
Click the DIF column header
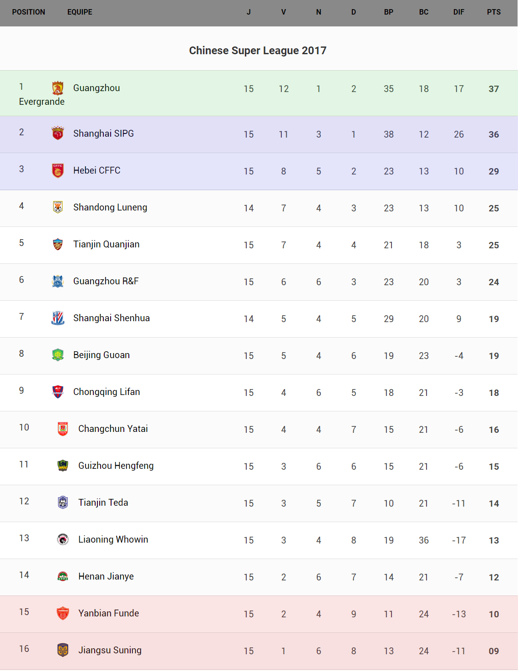pyautogui.click(x=458, y=12)
